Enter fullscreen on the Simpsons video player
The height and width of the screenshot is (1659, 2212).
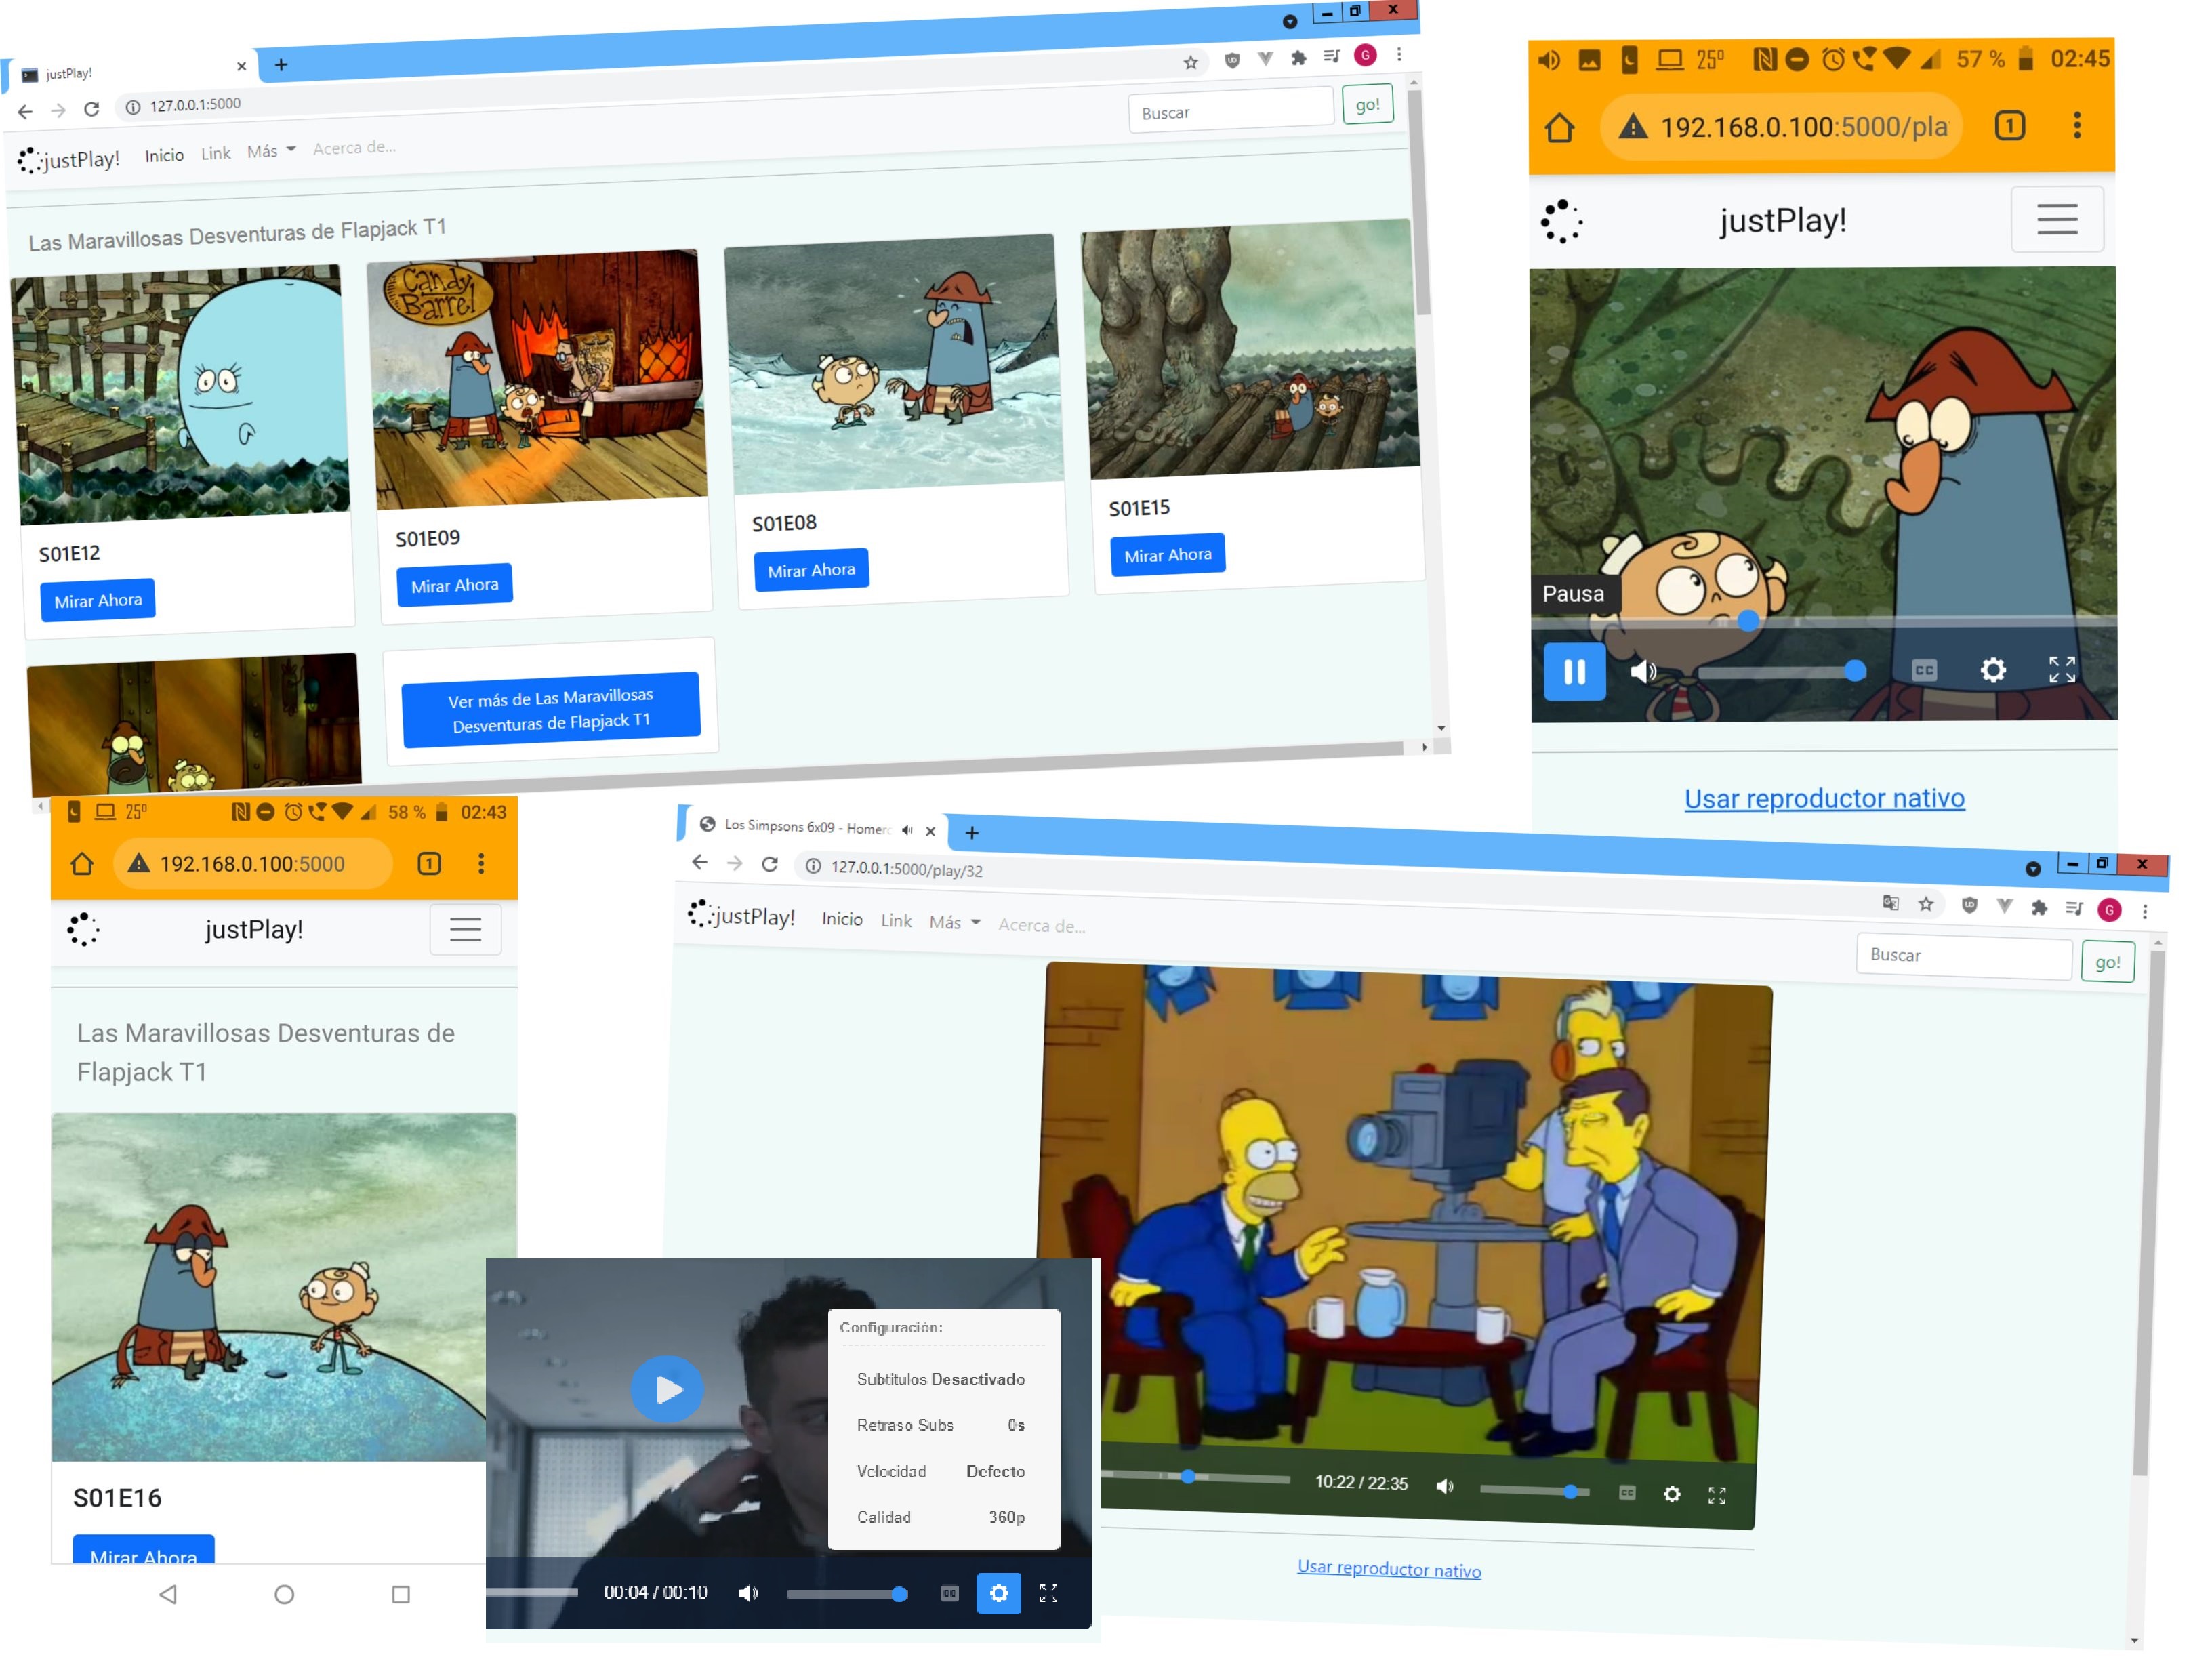(x=1717, y=1495)
